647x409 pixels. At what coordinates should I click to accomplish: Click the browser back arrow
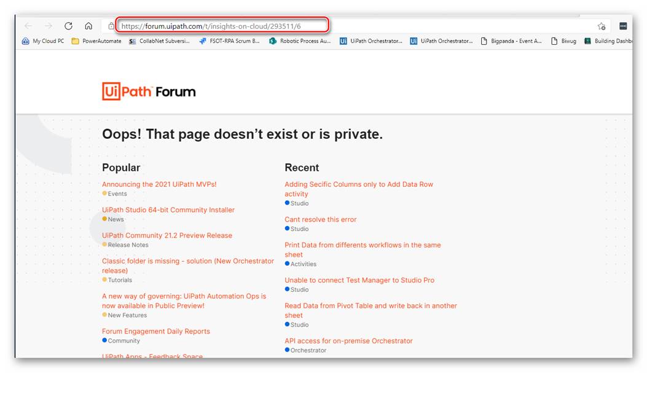tap(28, 26)
